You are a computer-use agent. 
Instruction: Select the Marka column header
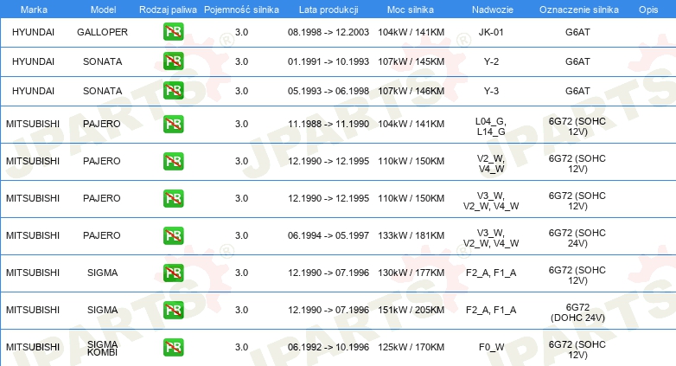pos(34,10)
